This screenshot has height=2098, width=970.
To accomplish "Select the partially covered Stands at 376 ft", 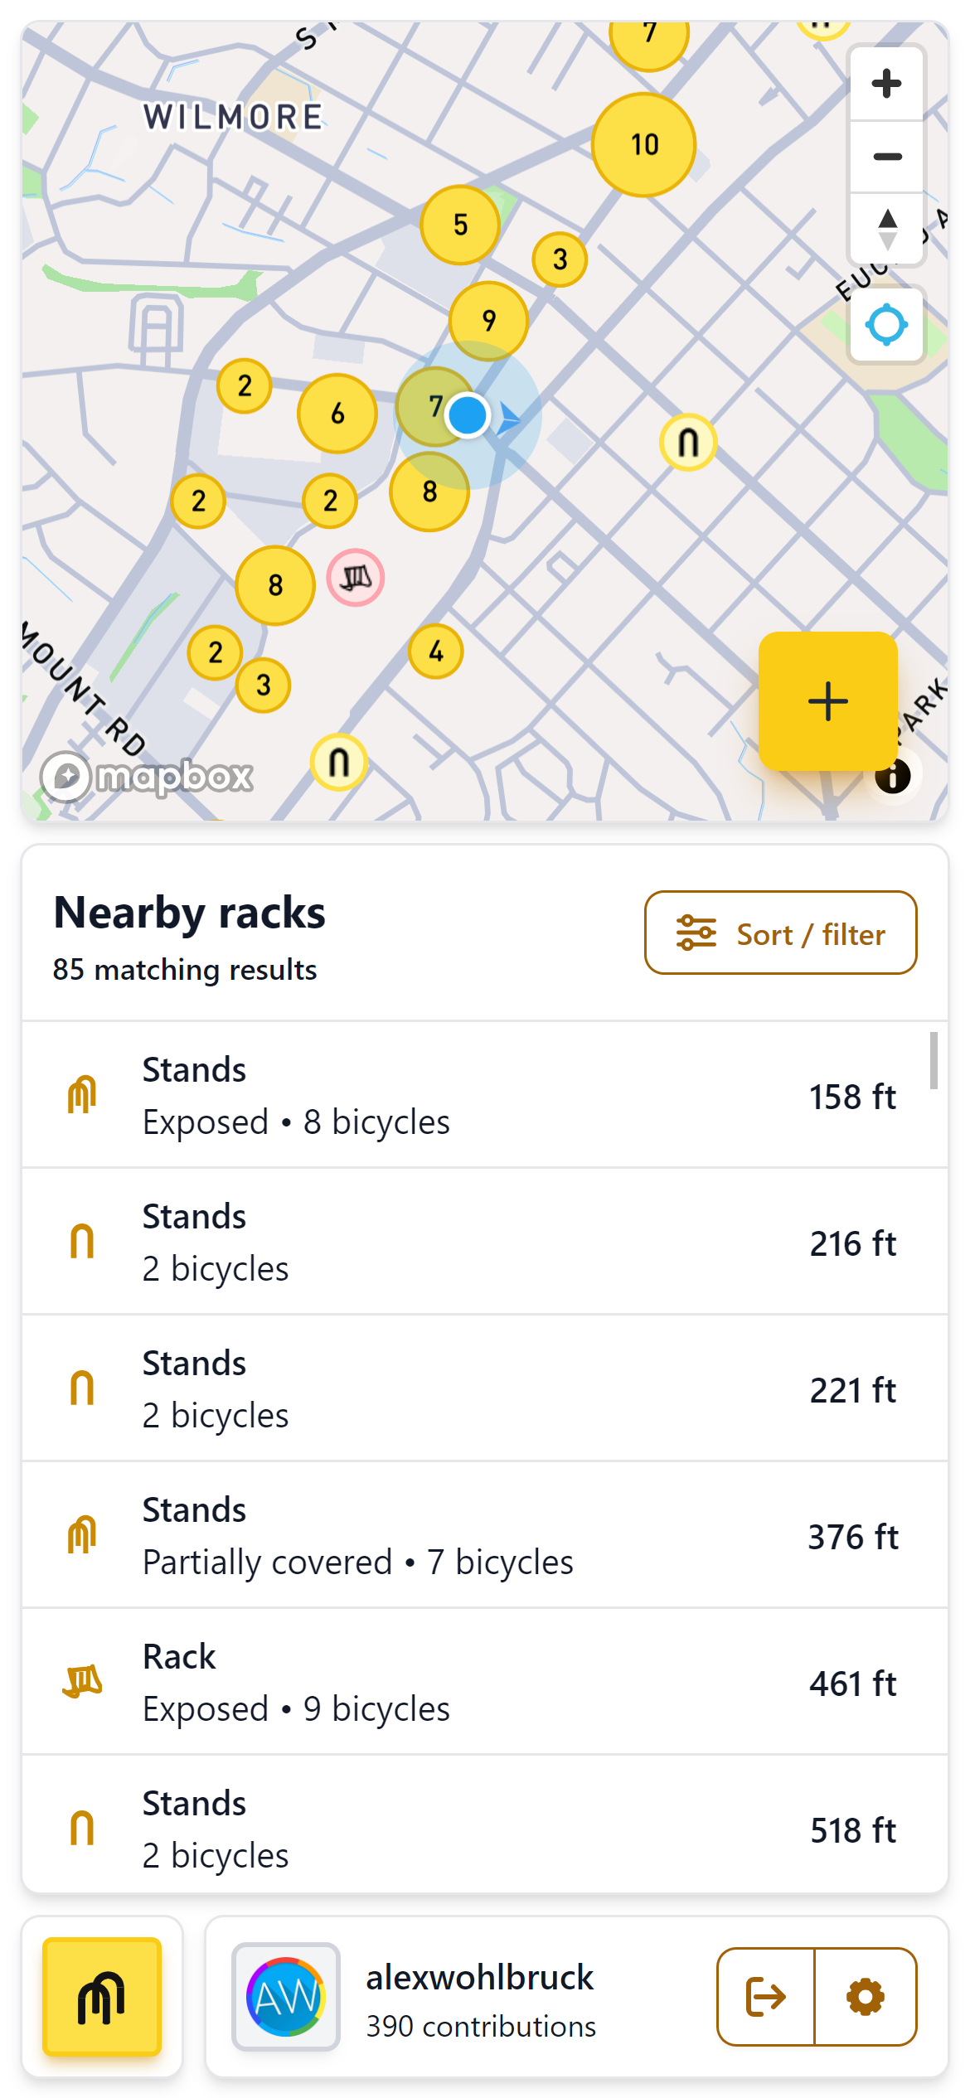I will [x=484, y=1535].
